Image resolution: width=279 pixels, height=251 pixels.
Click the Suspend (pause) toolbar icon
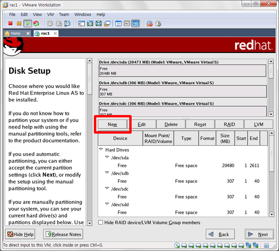tap(19, 24)
